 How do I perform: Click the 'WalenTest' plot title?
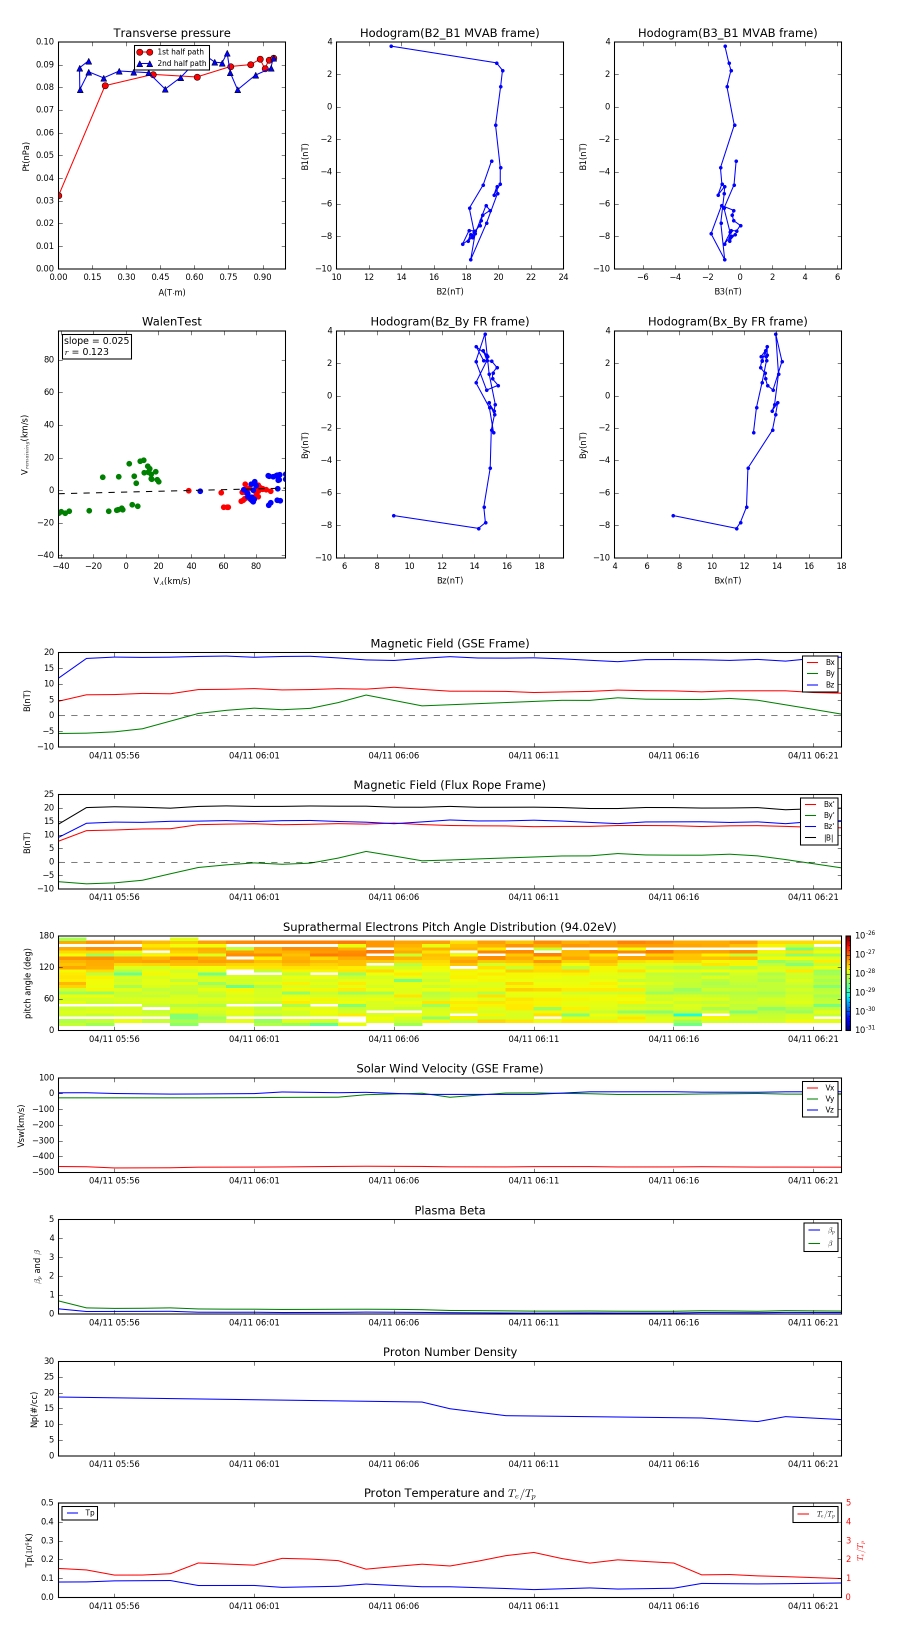click(171, 321)
